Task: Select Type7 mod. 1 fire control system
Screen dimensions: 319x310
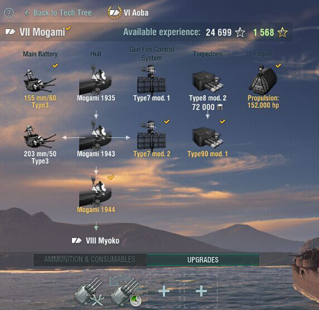Action: (151, 84)
